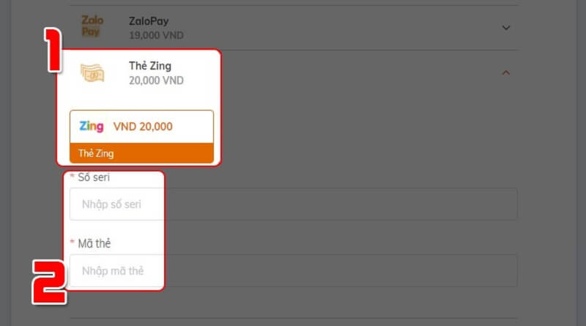Click the red asterisk beside Mã thẻ
The height and width of the screenshot is (326, 586).
point(73,243)
